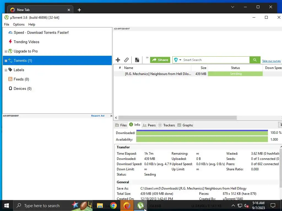
Task: Sort by Down Speed column header
Action: 272,68
